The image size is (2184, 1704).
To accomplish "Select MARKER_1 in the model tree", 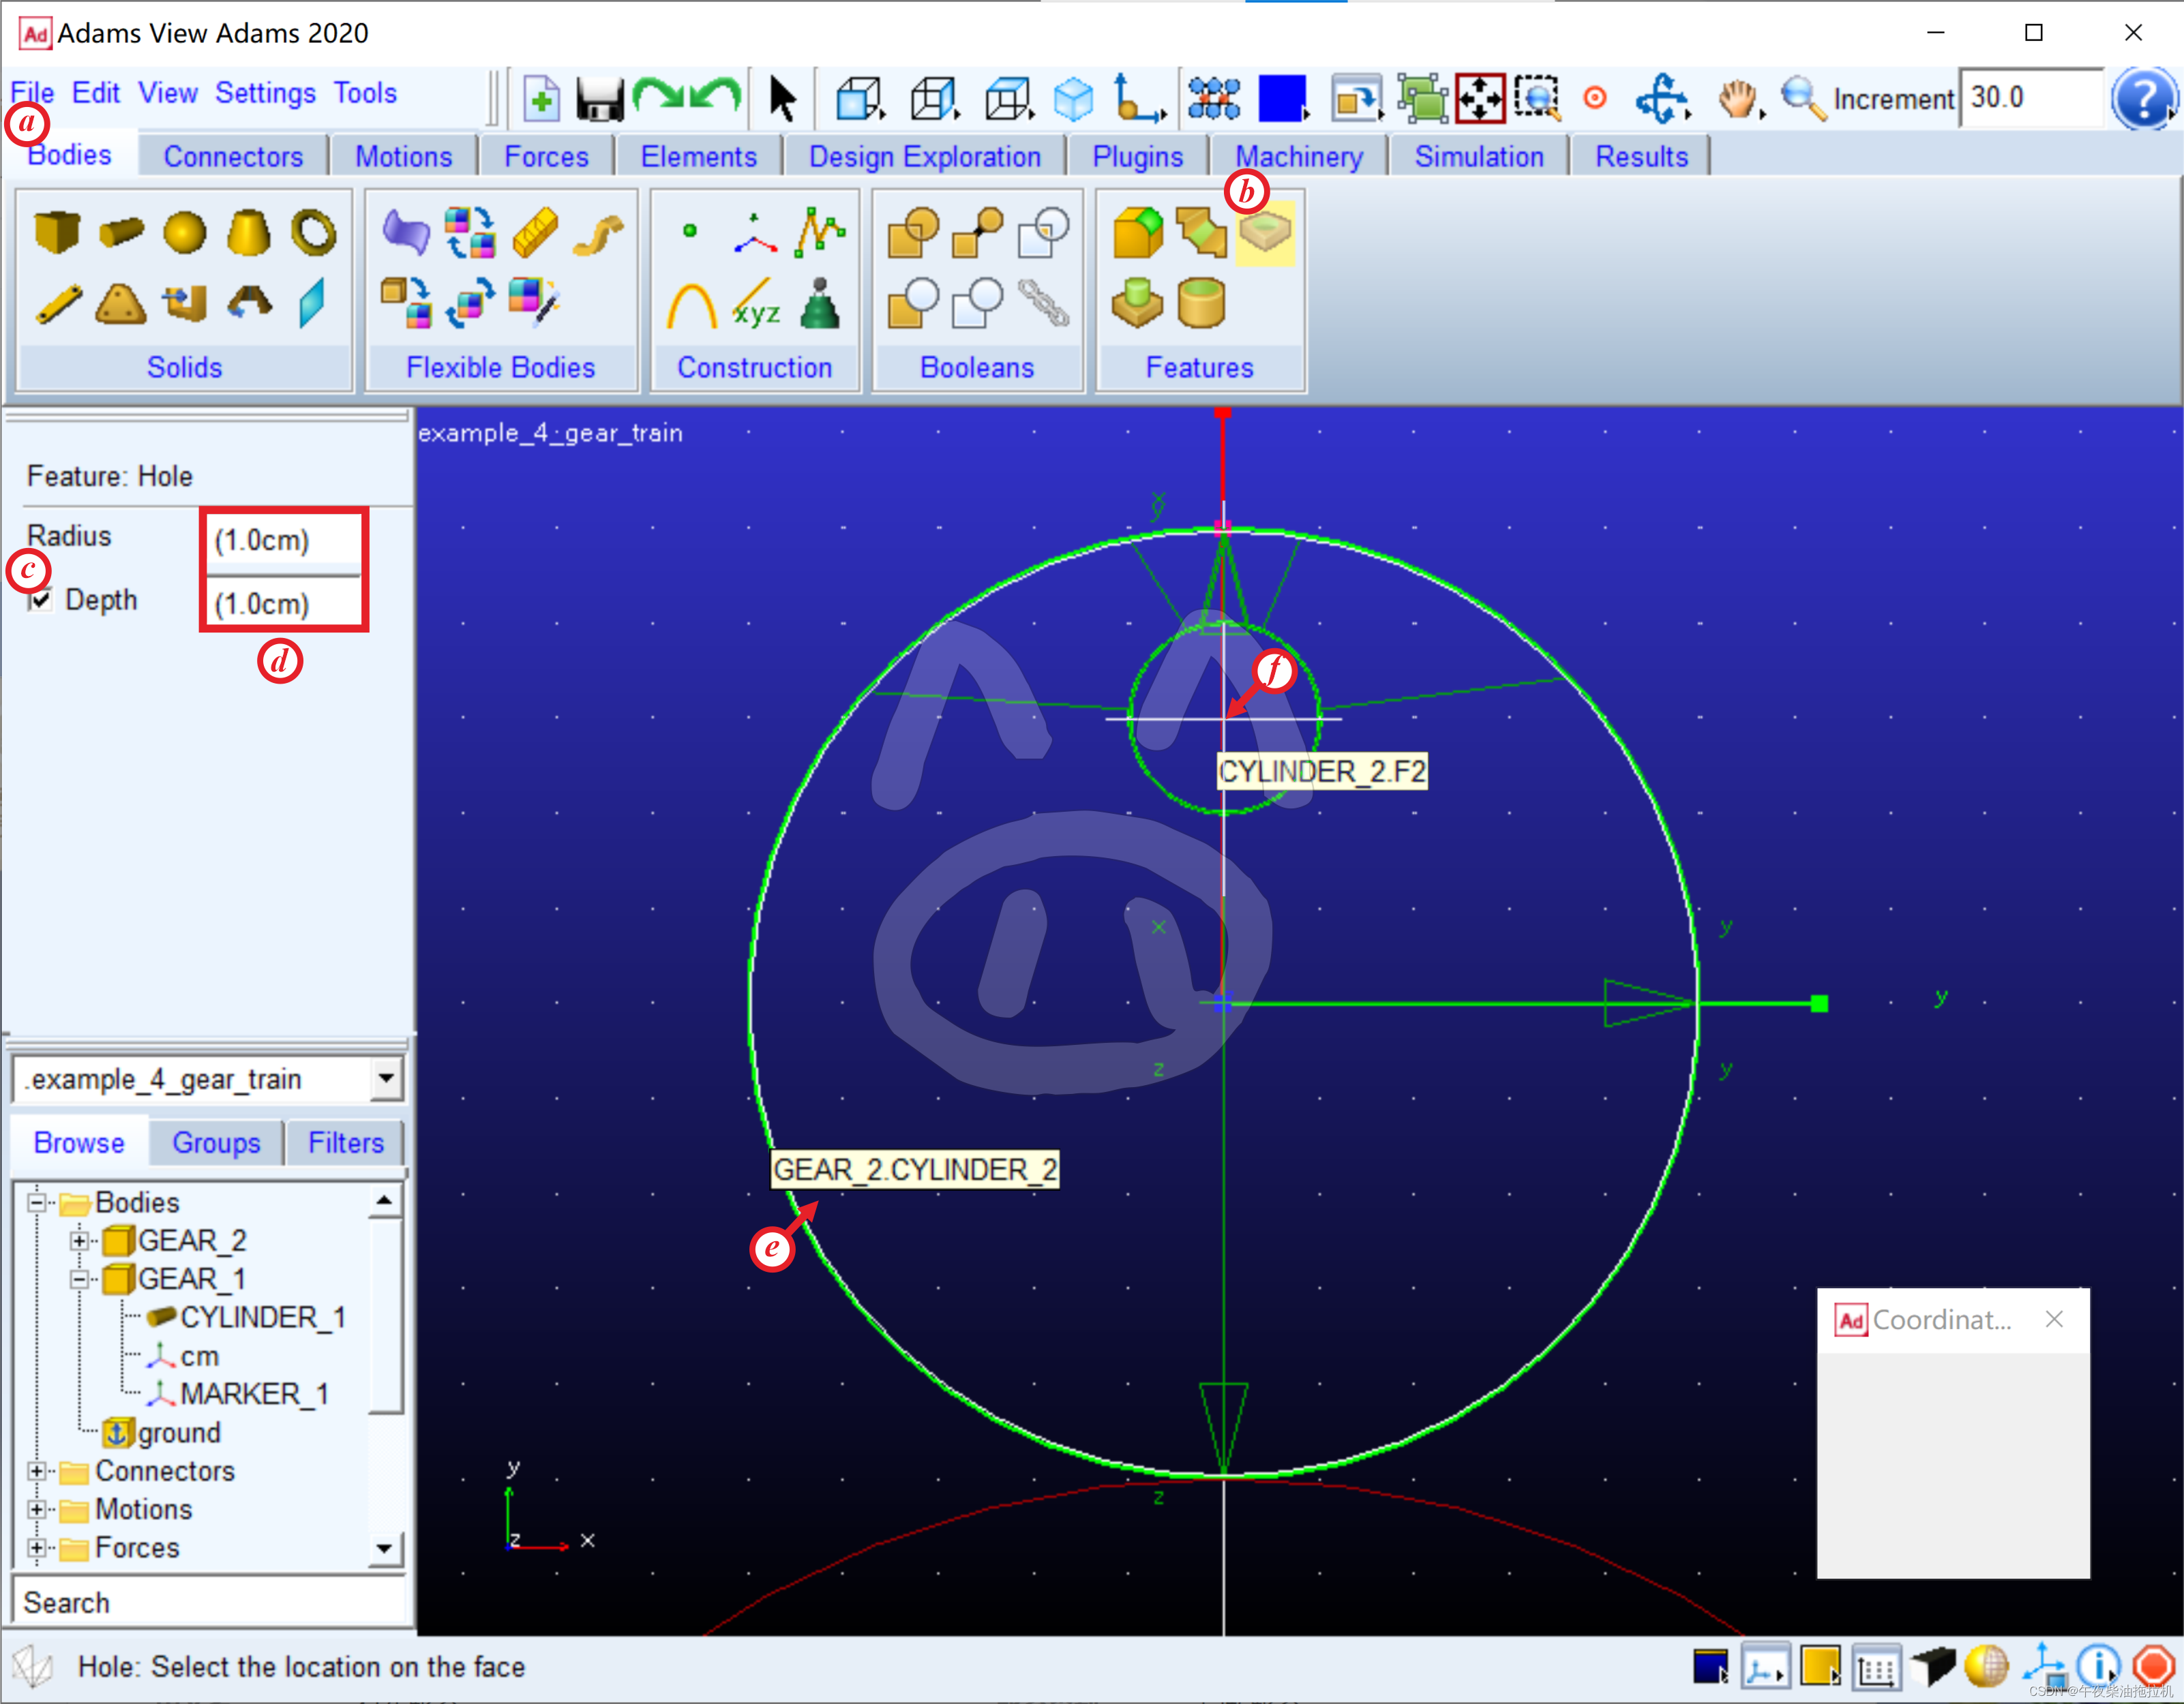I will click(x=254, y=1394).
